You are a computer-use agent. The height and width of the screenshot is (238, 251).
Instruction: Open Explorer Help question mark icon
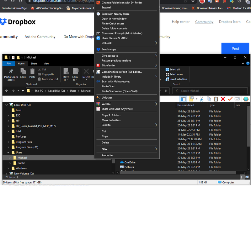(x=248, y=63)
